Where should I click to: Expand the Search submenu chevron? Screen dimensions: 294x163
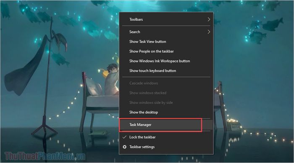[209, 32]
